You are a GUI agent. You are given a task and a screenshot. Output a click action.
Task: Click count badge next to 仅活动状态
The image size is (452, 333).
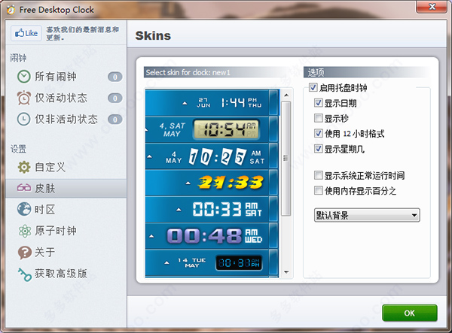[115, 98]
